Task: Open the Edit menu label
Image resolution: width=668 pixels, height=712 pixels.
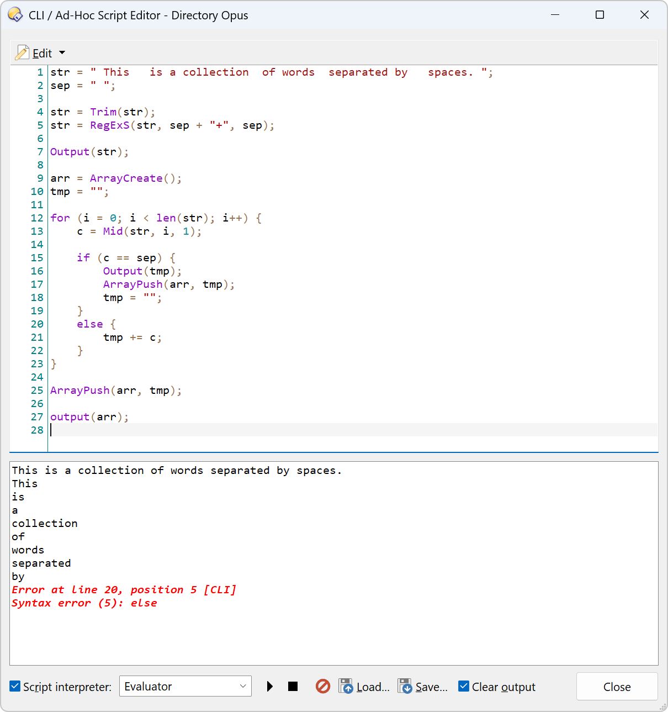Action: [42, 54]
